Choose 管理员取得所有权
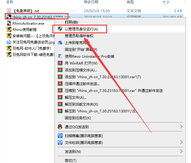This screenshot has width=191, height=163. pos(79,36)
